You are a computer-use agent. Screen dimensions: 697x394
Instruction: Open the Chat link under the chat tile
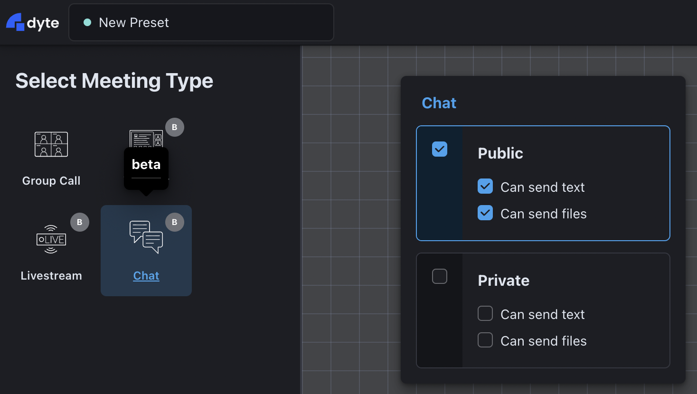[146, 275]
